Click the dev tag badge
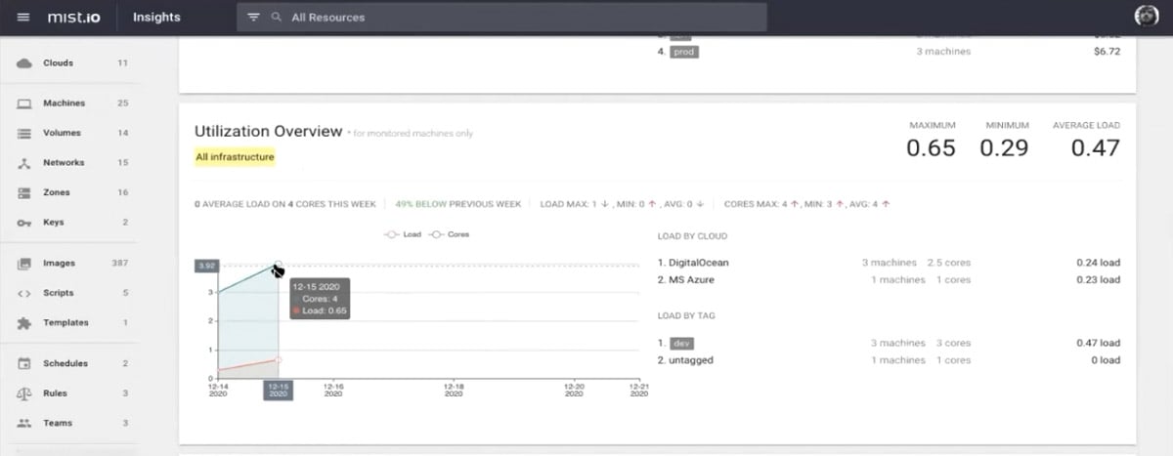 [x=682, y=344]
